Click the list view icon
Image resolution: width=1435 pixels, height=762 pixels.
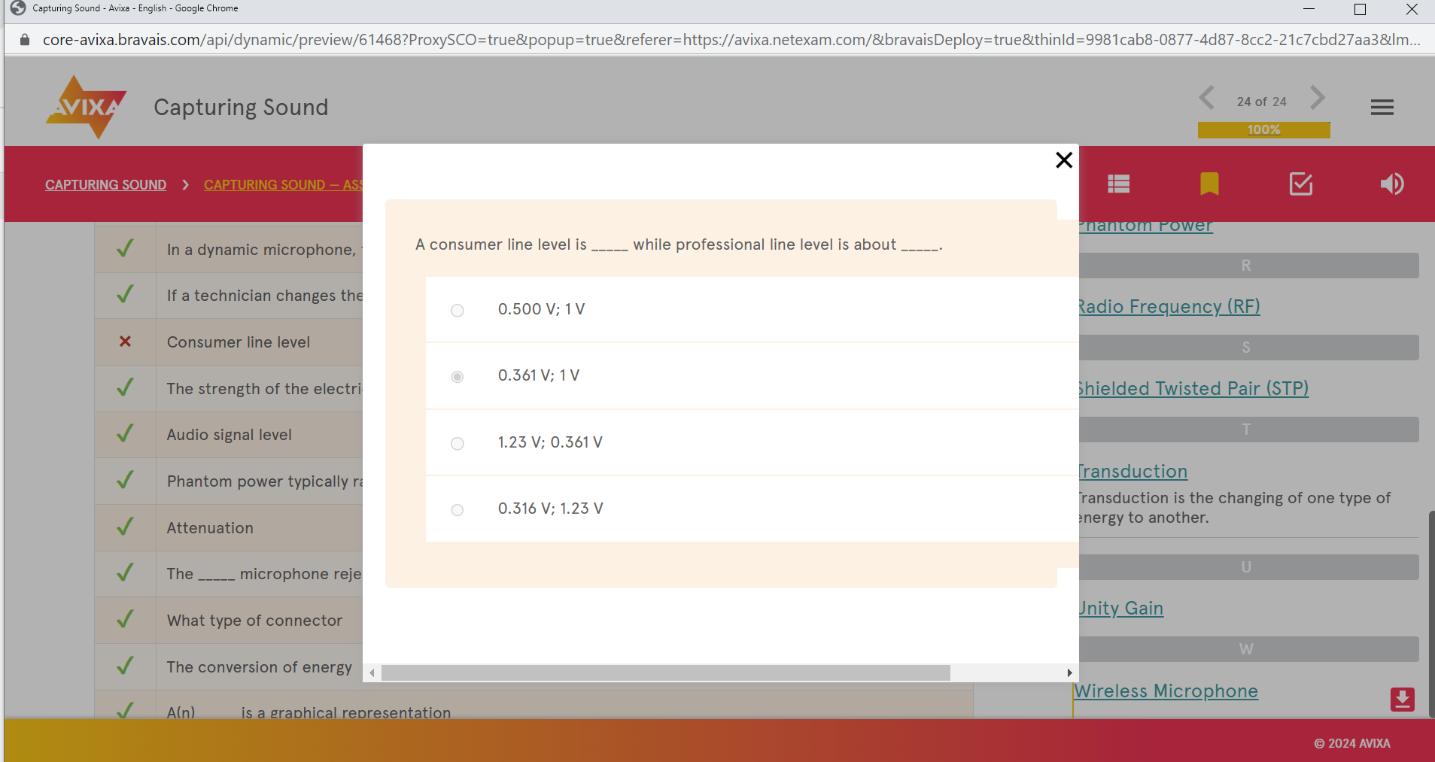[x=1118, y=184]
